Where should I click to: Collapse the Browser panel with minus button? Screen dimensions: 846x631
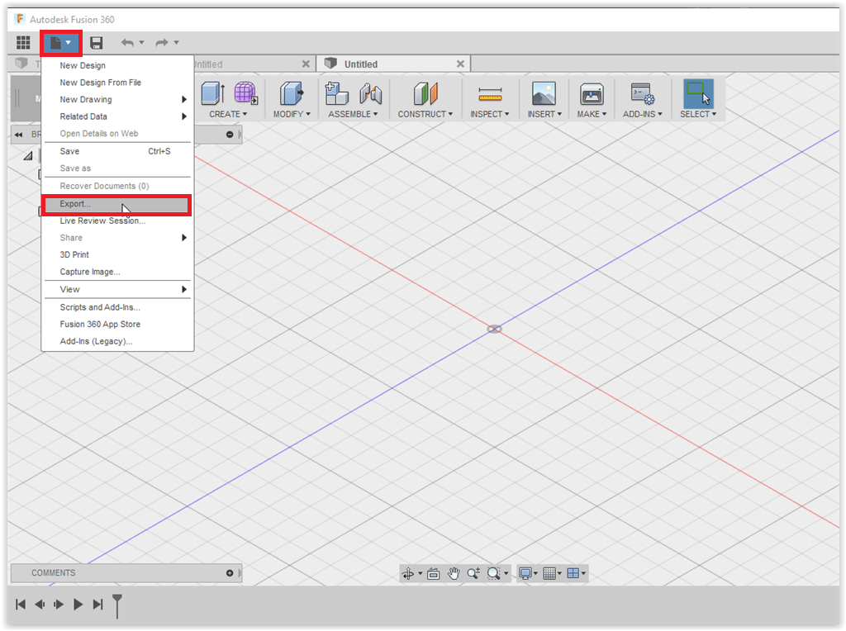pyautogui.click(x=229, y=135)
